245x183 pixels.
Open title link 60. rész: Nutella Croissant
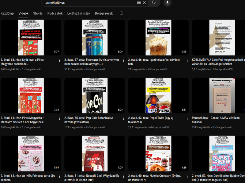(155, 178)
